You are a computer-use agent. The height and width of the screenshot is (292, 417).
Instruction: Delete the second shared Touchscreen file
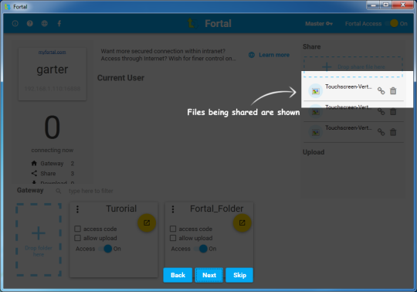tap(393, 112)
